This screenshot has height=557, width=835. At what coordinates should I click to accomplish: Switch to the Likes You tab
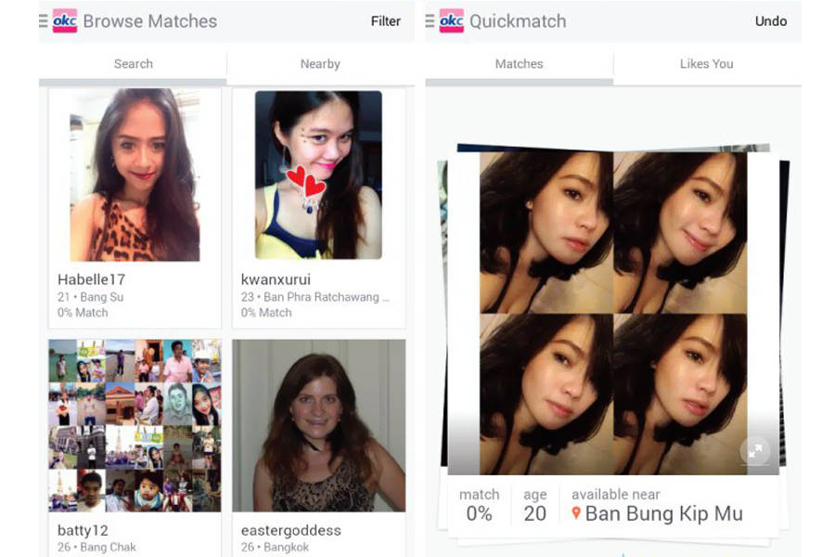coord(705,63)
